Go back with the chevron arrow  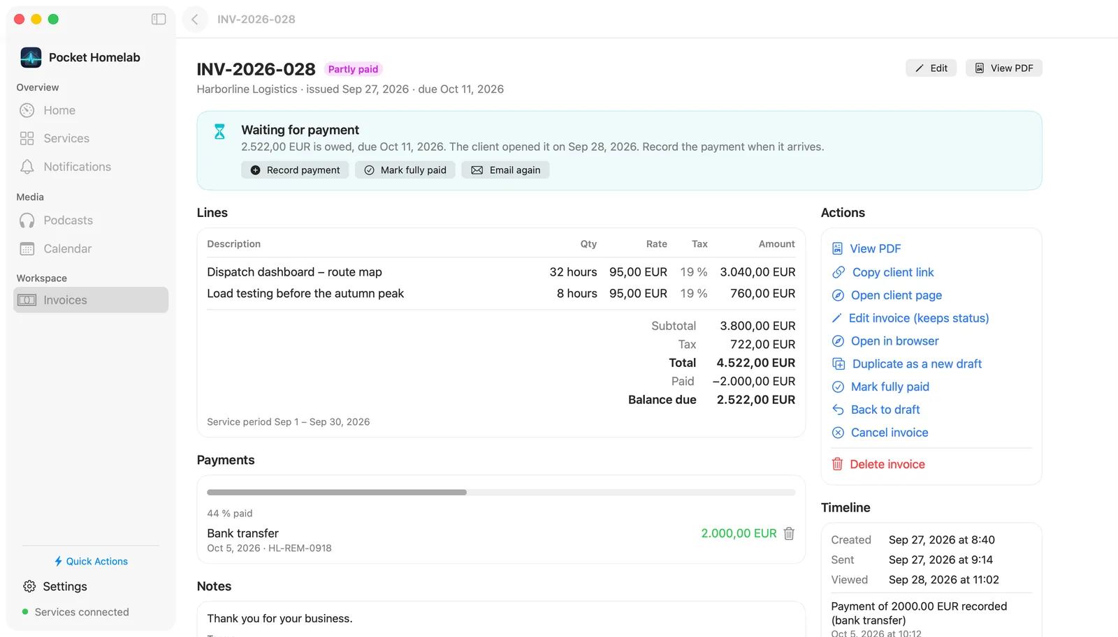tap(195, 19)
